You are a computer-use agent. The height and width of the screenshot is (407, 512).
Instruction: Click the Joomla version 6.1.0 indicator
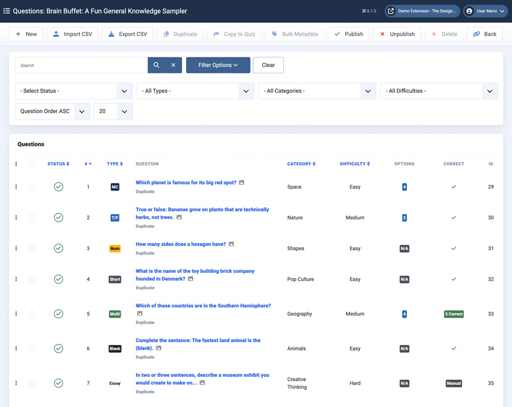[x=369, y=11]
